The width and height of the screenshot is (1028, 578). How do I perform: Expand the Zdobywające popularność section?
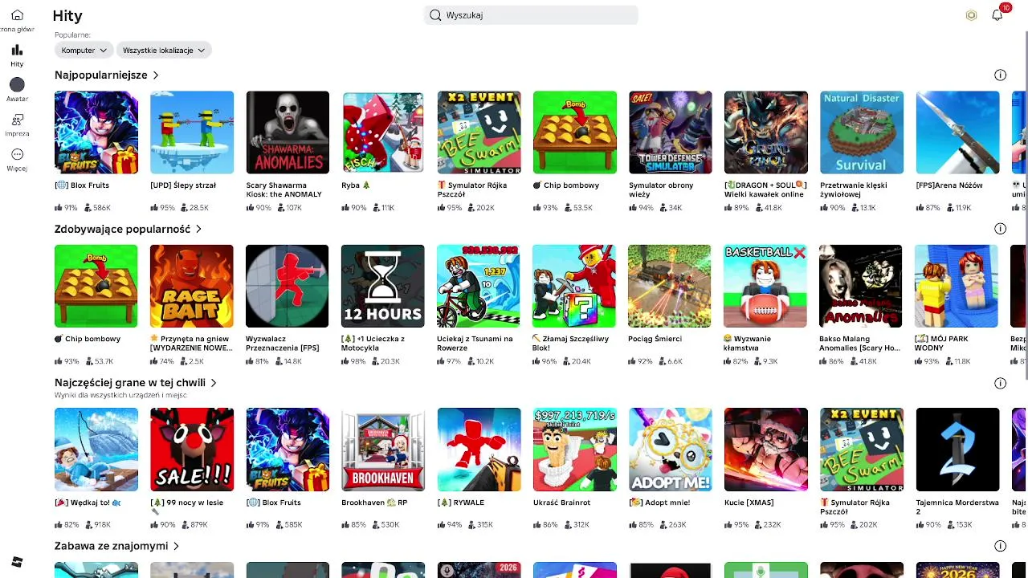tap(198, 229)
